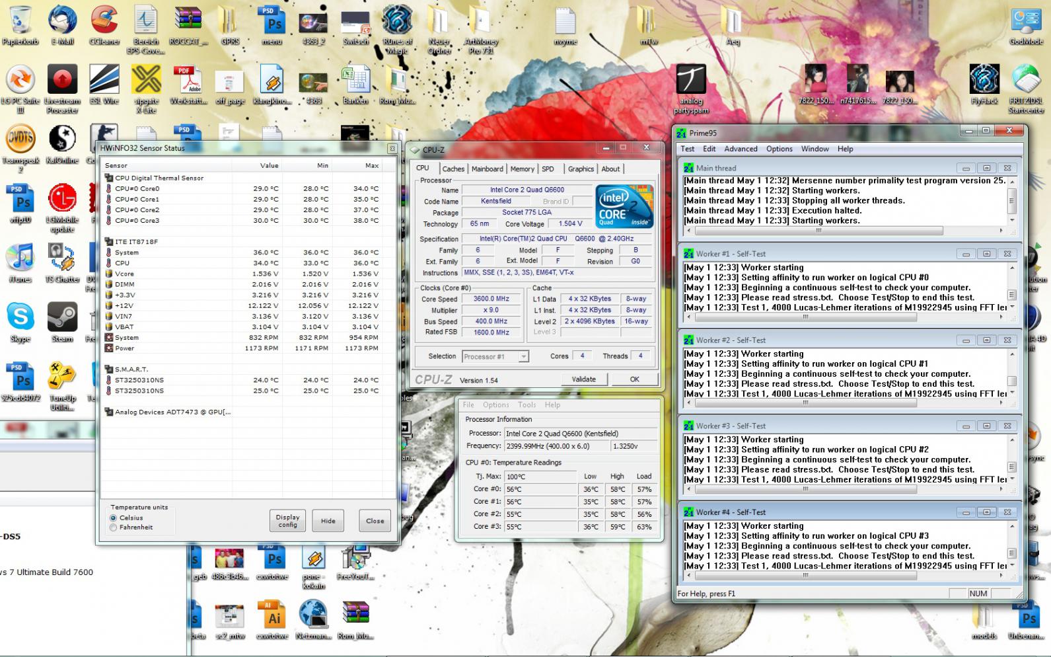
Task: Open Tools menu in Core Temp window
Action: 526,405
